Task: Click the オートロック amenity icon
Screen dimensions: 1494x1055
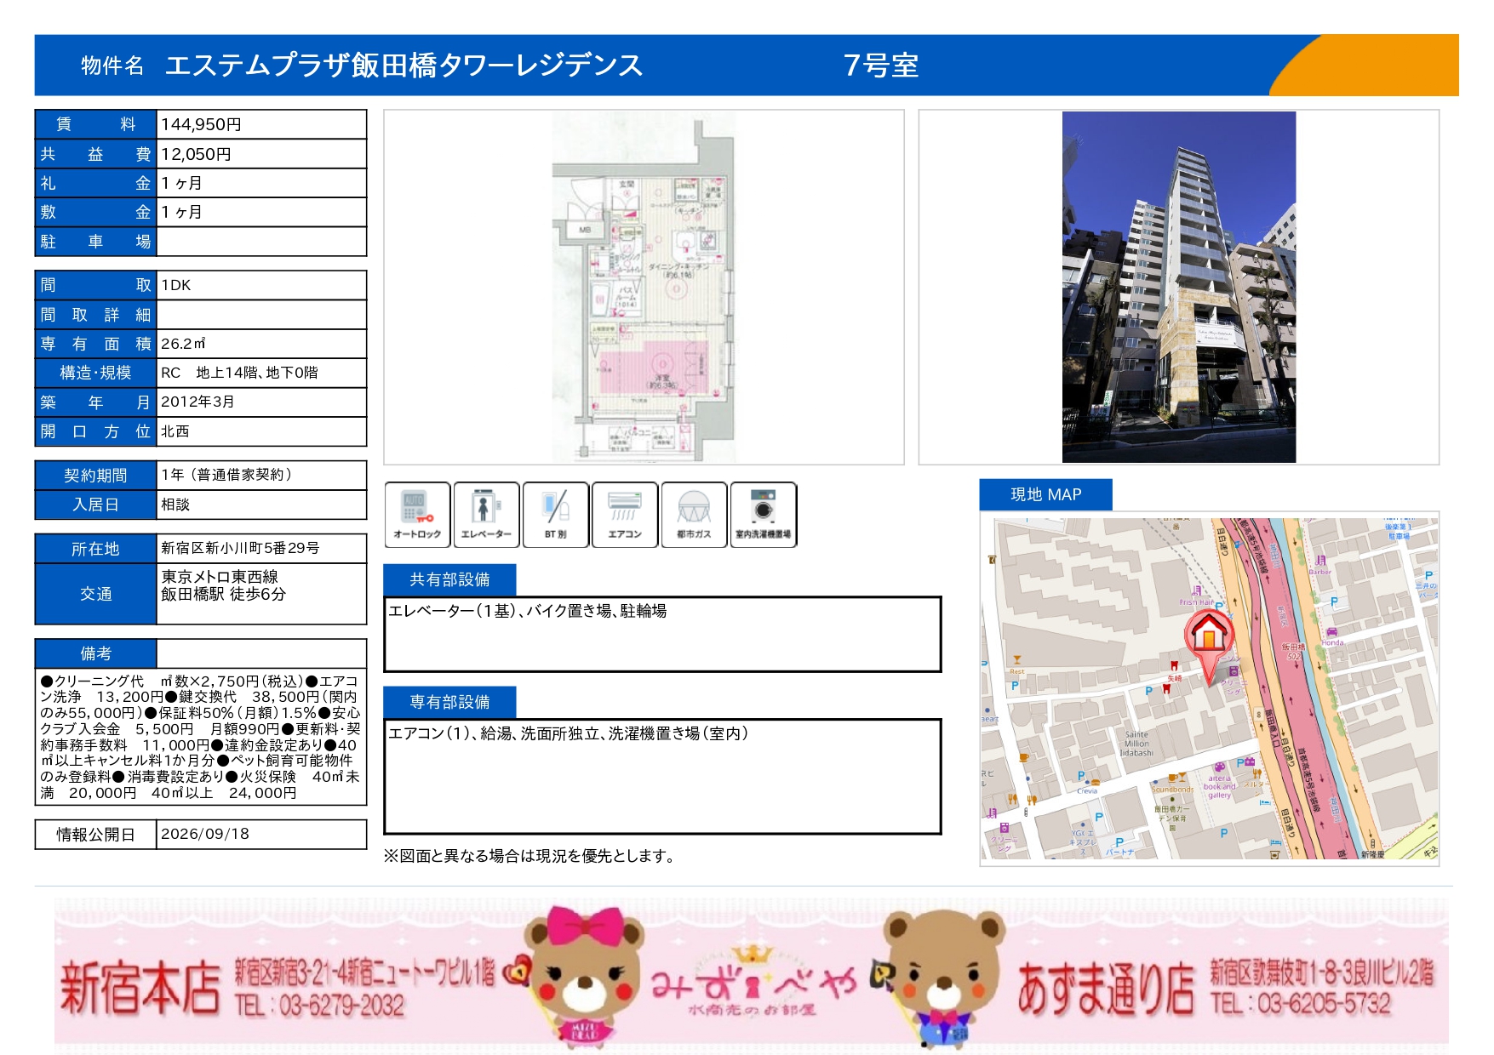Action: coord(417,515)
